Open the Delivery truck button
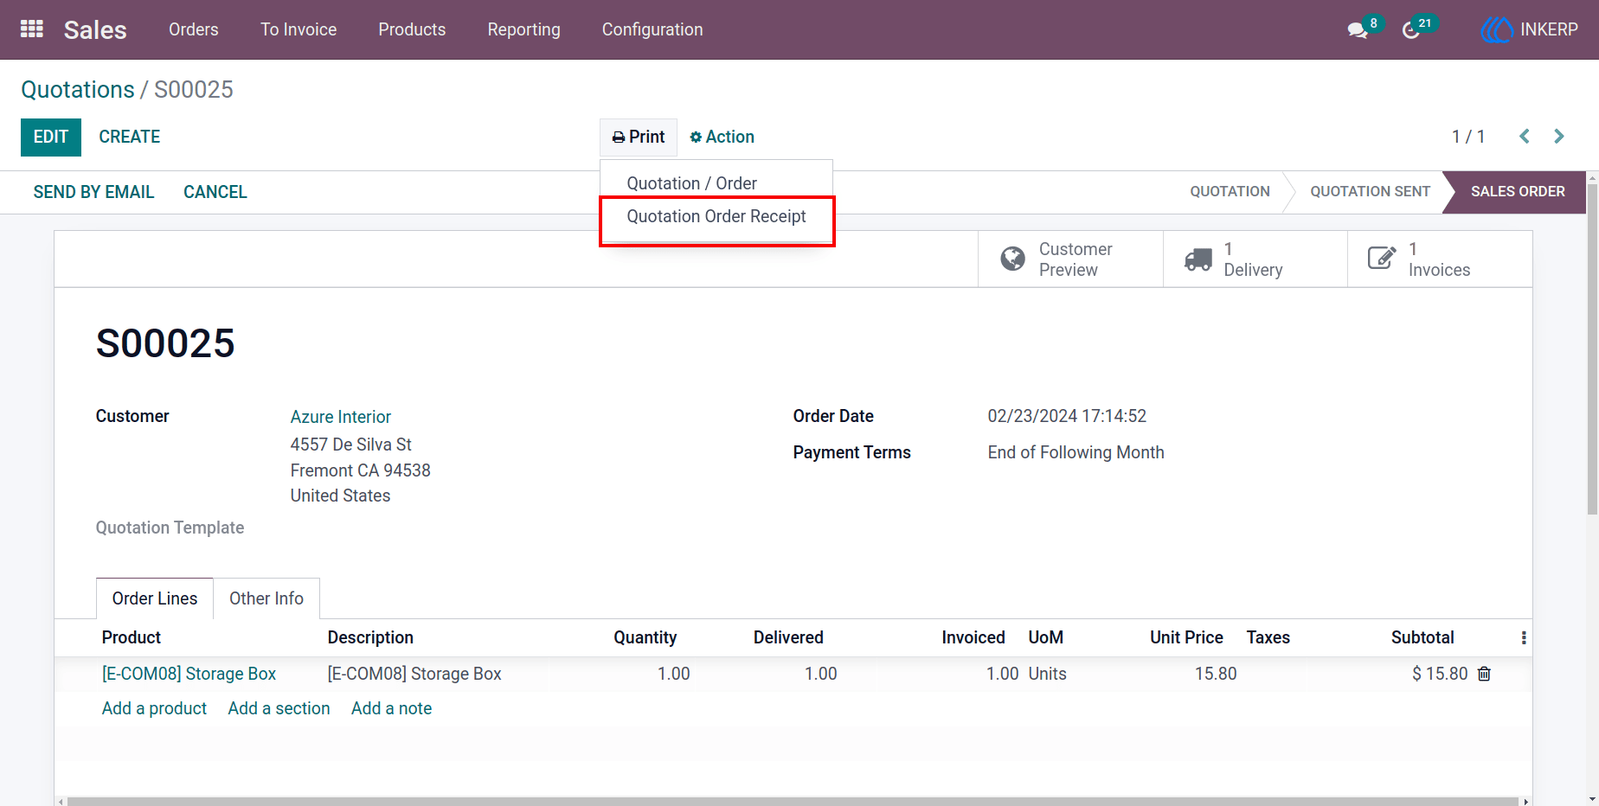 [x=1255, y=259]
